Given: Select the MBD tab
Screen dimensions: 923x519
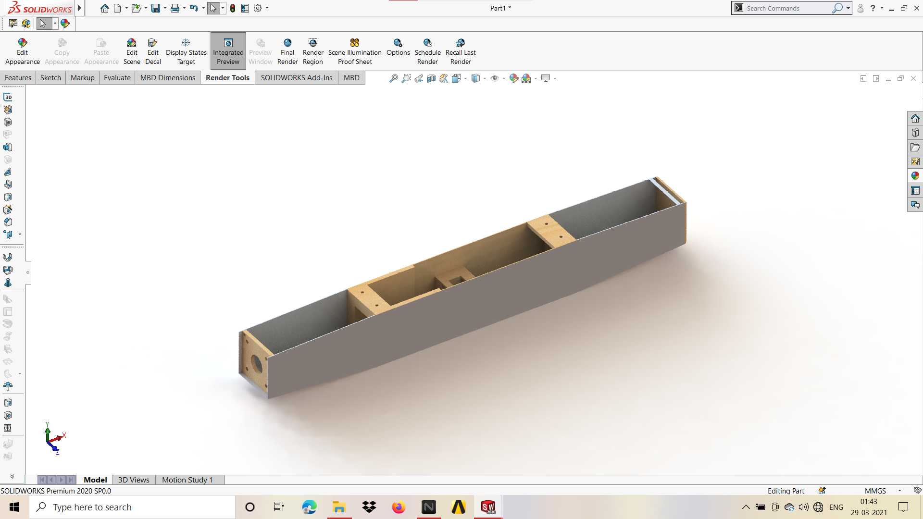Looking at the screenshot, I should pyautogui.click(x=351, y=78).
